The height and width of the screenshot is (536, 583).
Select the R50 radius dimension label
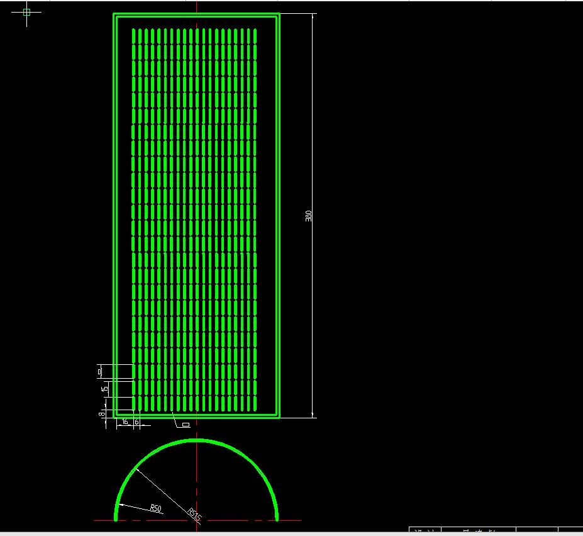coord(156,508)
